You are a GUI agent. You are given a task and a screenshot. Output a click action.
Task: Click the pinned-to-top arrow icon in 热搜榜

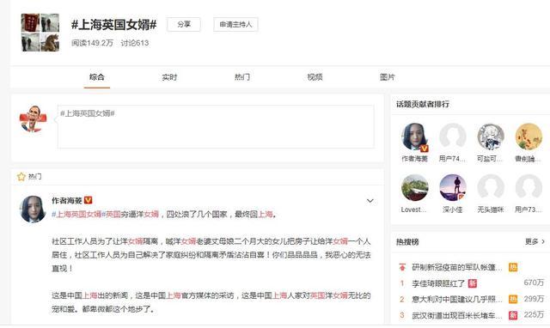pos(402,267)
